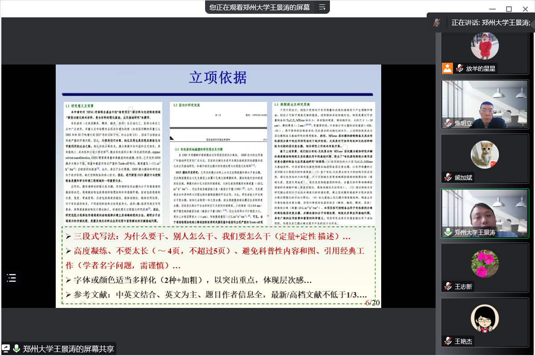Viewport: 535px width, 356px height.
Task: Click the list icon left of the slide
Action: pyautogui.click(x=12, y=278)
